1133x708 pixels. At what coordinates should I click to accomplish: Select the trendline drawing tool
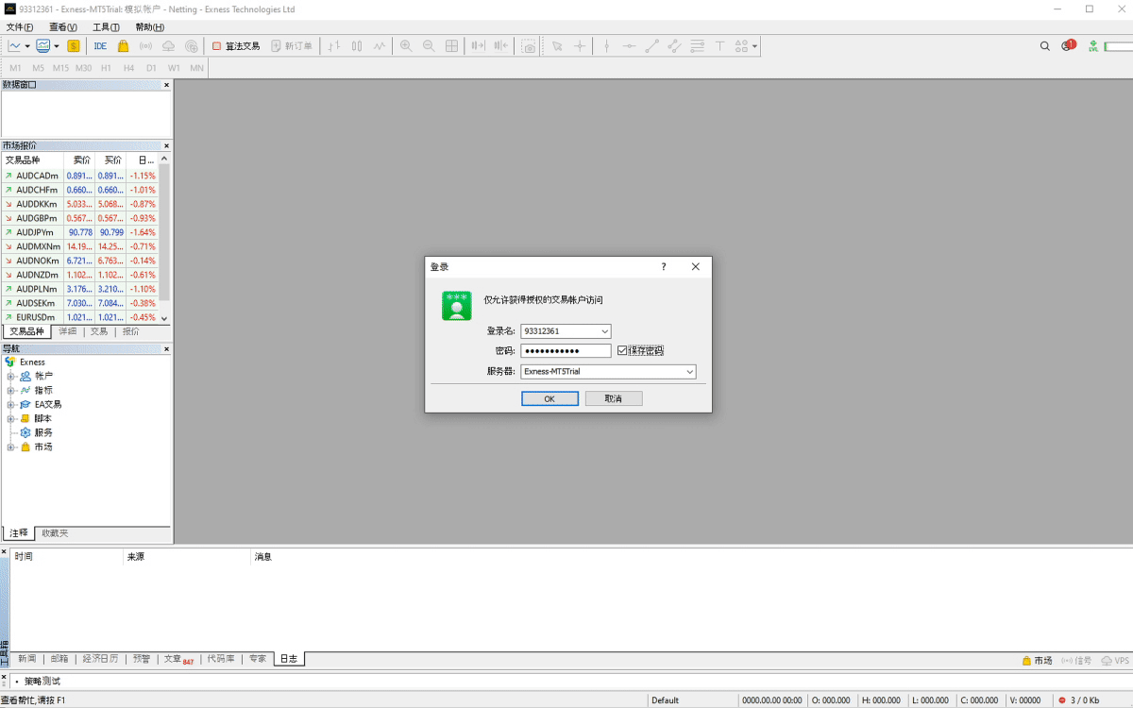tap(651, 45)
